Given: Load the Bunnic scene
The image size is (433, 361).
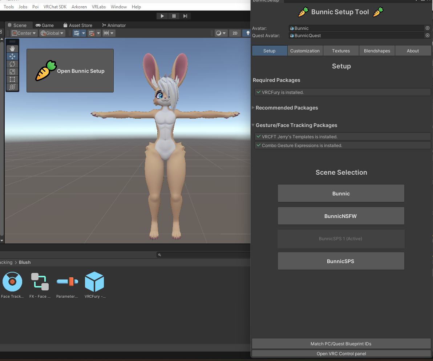Looking at the screenshot, I should point(341,193).
